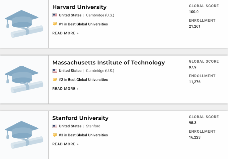Viewport: 228px width, 159px height.
Task: Click yellow ranking badge next to #1
Action: [x=55, y=24]
